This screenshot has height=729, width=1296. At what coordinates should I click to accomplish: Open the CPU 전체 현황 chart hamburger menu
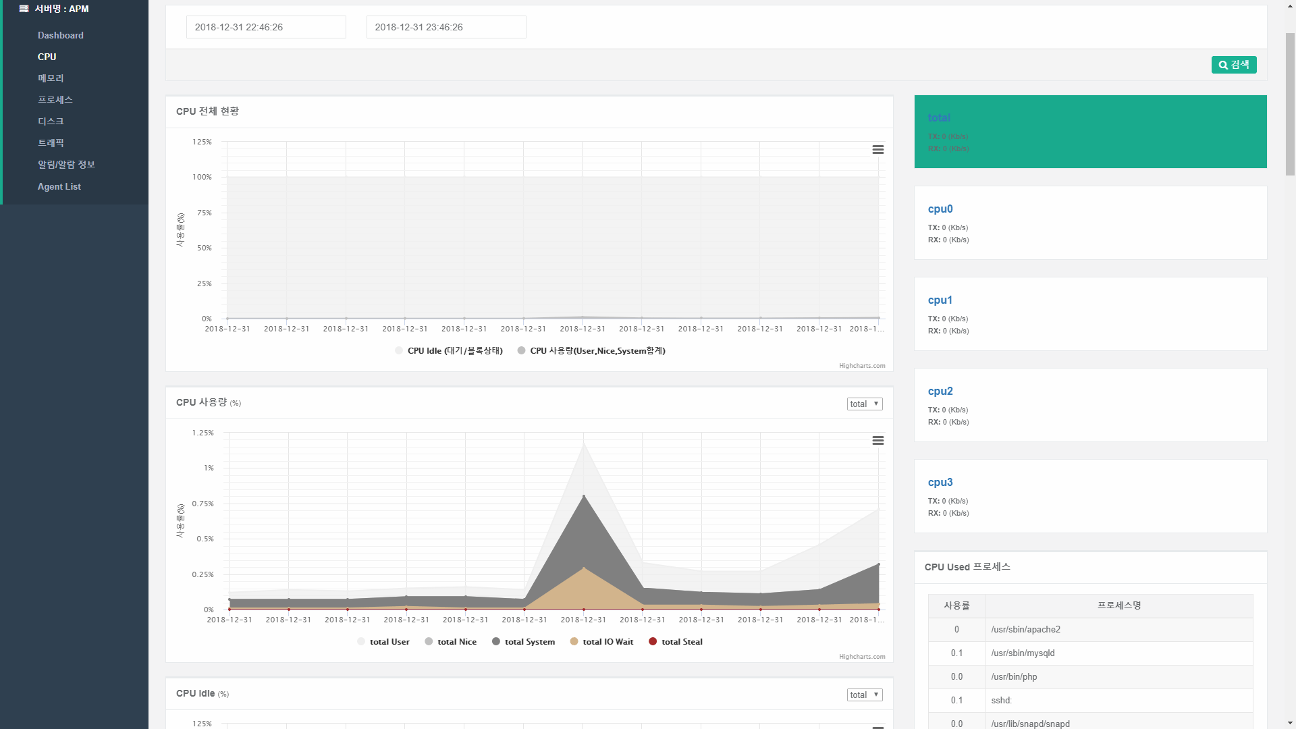pyautogui.click(x=878, y=150)
